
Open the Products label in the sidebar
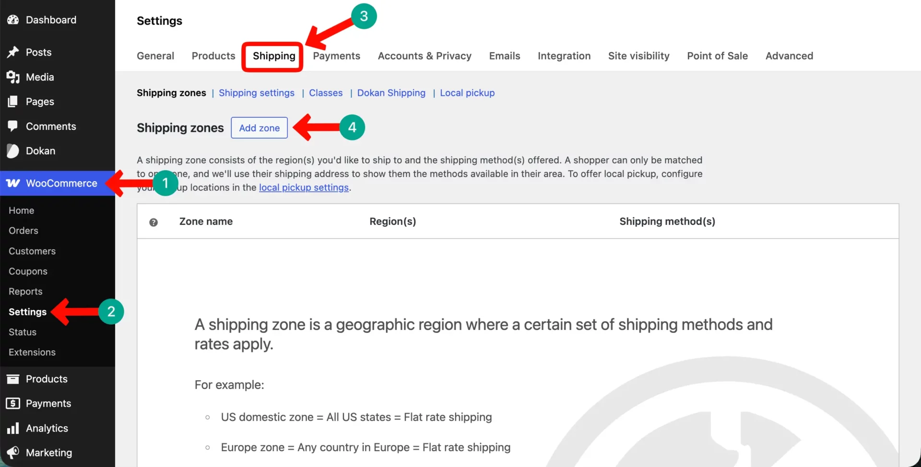pos(47,379)
